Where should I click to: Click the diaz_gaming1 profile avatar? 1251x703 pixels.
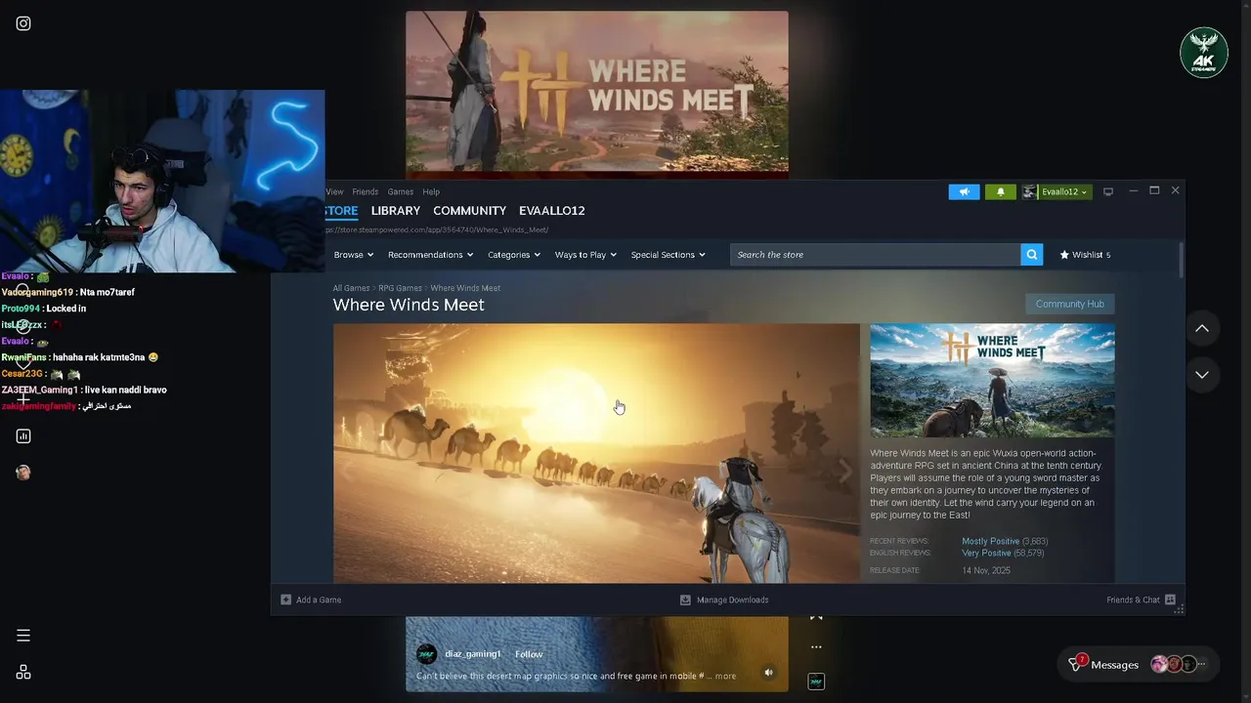click(x=426, y=654)
